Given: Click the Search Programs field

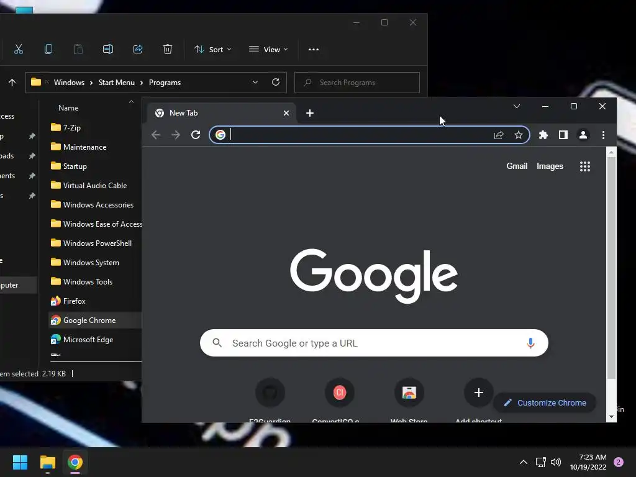Looking at the screenshot, I should [x=357, y=83].
